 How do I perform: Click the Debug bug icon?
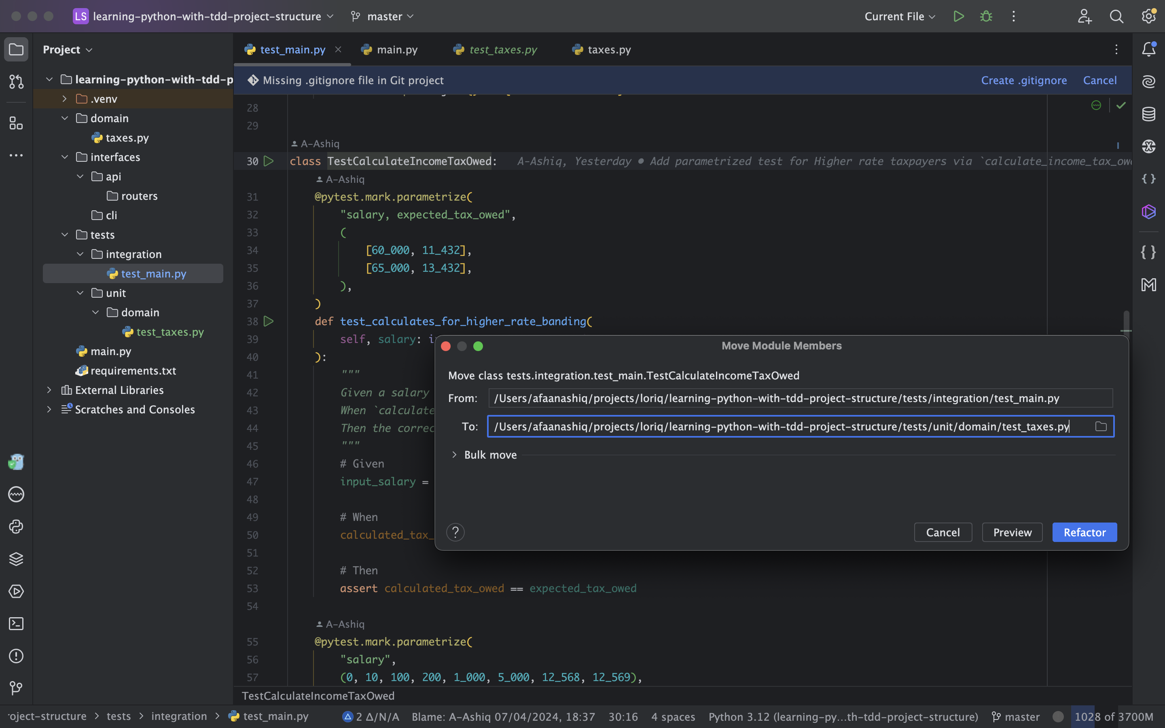click(986, 16)
